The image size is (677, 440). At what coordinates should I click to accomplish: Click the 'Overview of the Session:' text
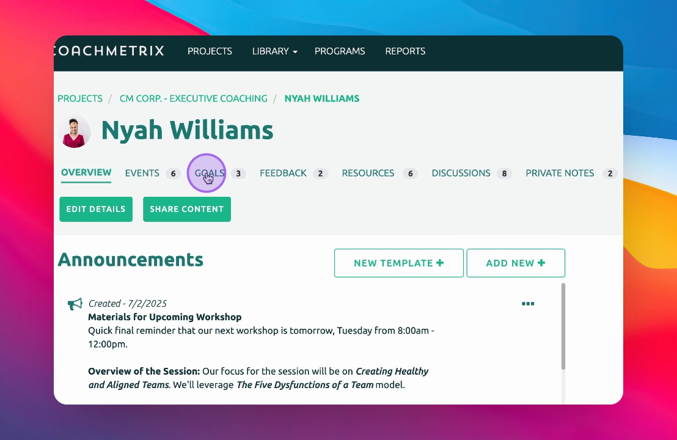tap(144, 372)
